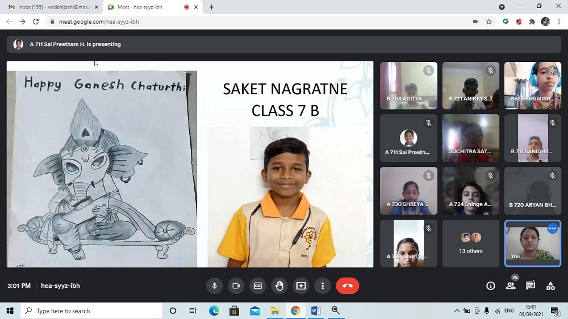Open more options three-dot menu in Meet
This screenshot has height=319, width=568.
[x=323, y=286]
